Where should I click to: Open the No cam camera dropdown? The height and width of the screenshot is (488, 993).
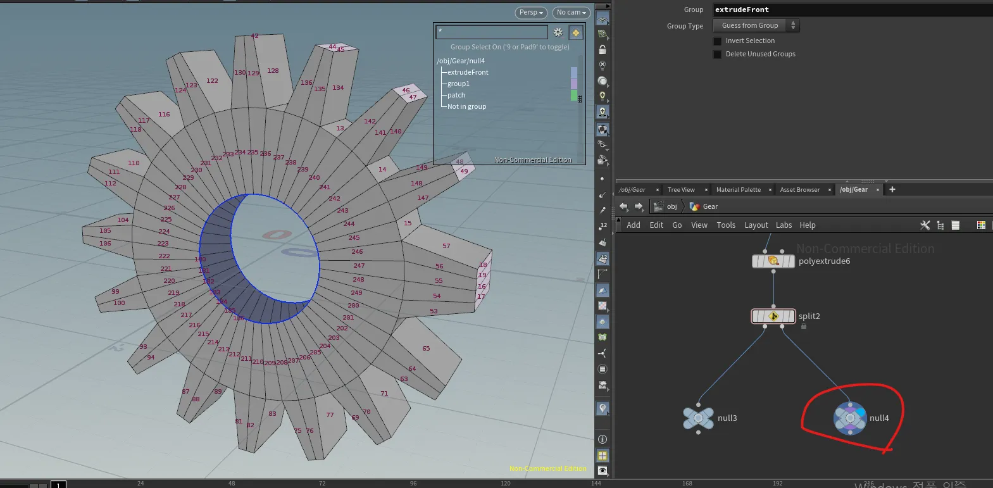[571, 13]
